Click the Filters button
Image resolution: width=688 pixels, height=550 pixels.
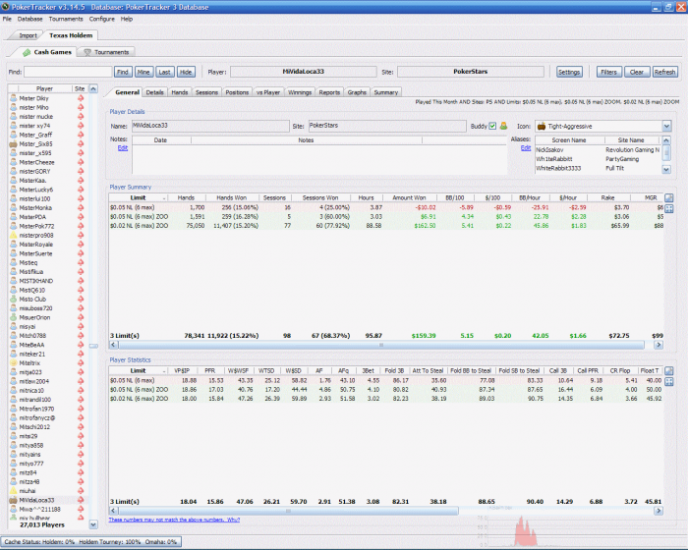(x=609, y=72)
